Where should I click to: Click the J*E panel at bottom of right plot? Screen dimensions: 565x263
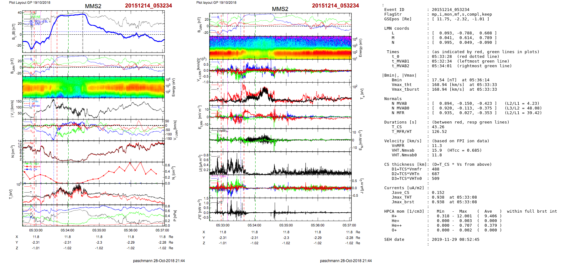point(280,210)
